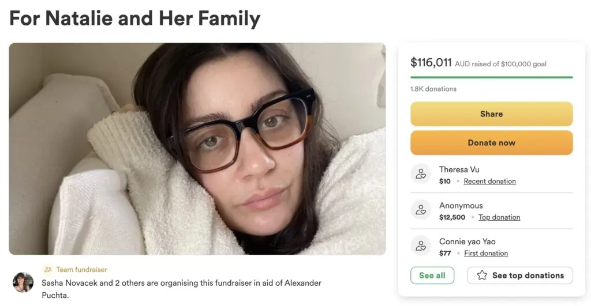Click the $116,011 raised amount
The width and height of the screenshot is (591, 306).
click(431, 62)
